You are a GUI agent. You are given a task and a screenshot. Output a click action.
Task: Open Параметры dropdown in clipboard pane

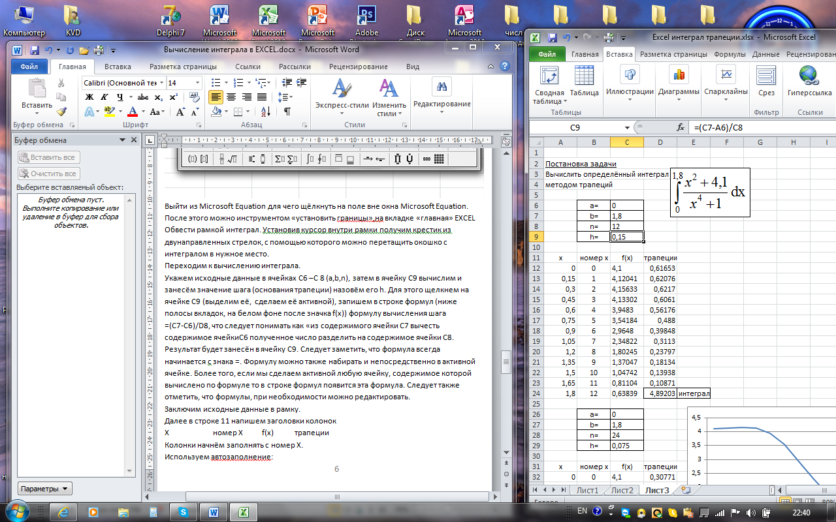(45, 489)
